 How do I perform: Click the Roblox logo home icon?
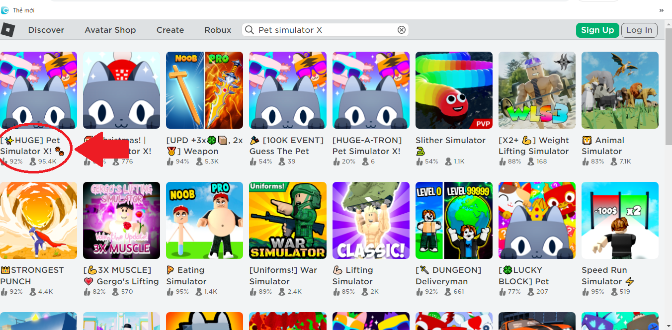(7, 30)
